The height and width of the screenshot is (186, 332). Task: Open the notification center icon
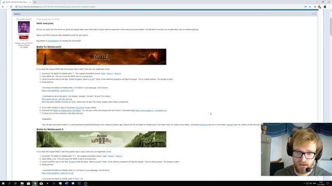pos(328,183)
